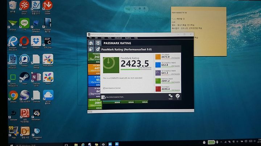Click RERUN on the blue 2D Mark tile
The image size is (261, 146).
pyautogui.click(x=98, y=85)
